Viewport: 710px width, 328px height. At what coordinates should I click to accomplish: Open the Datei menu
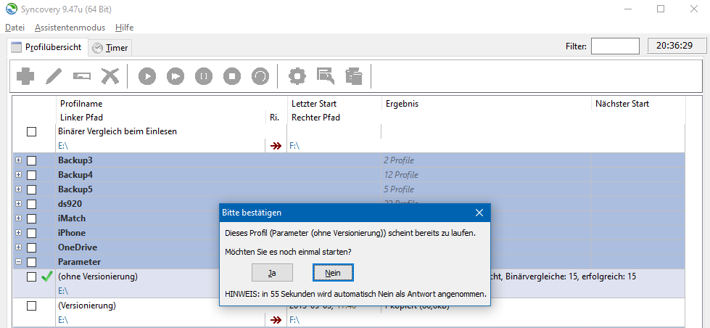(15, 28)
